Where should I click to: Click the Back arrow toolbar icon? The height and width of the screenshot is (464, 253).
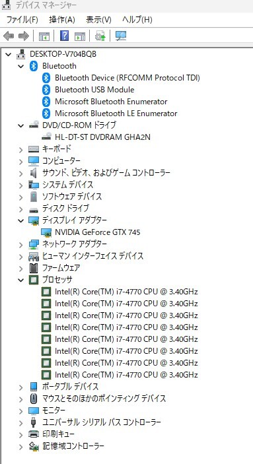click(x=9, y=36)
